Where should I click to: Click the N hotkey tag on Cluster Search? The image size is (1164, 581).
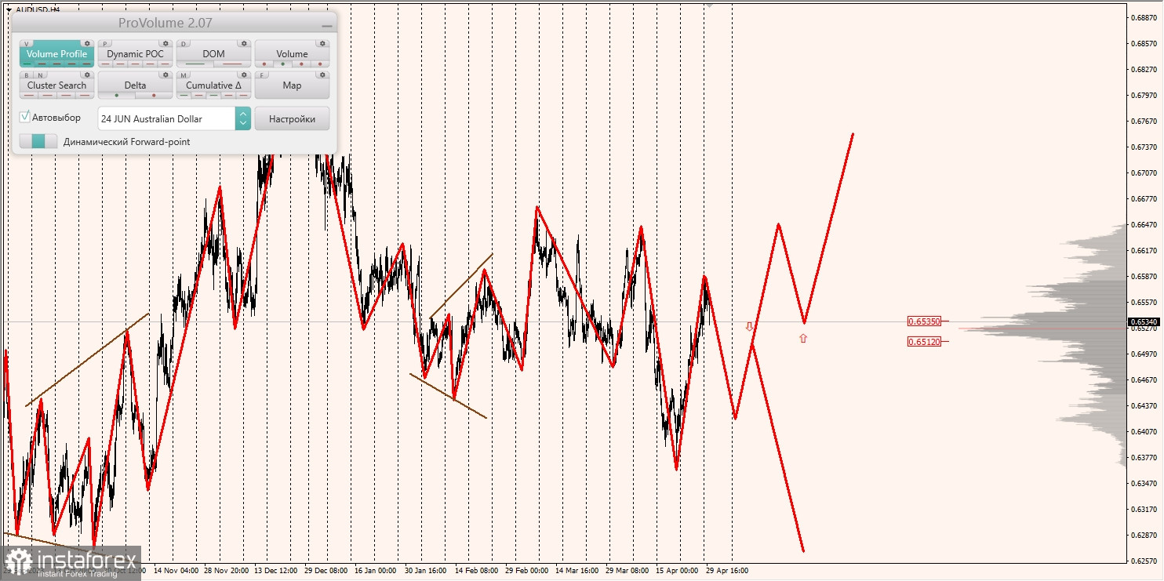tap(40, 75)
